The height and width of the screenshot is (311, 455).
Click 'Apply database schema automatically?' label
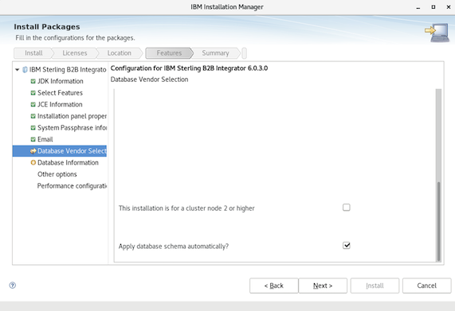(174, 247)
